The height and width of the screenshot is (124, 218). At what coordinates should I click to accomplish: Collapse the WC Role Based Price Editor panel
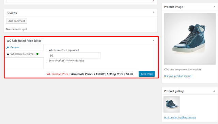[x=154, y=41]
